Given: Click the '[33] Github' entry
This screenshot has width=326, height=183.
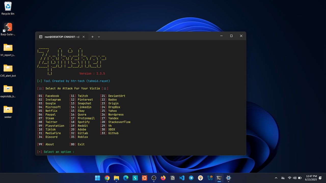Looking at the screenshot, I should (109, 133).
